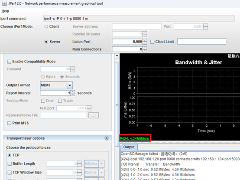Click the Buffer Length value field
The image size is (240, 180).
click(62, 164)
